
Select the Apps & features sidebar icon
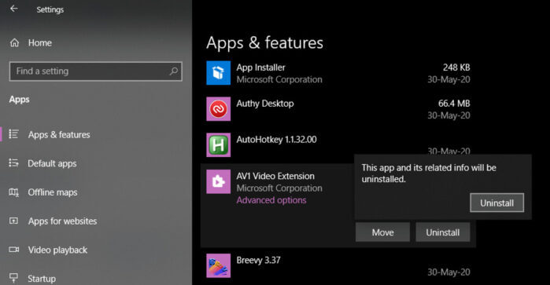point(13,134)
